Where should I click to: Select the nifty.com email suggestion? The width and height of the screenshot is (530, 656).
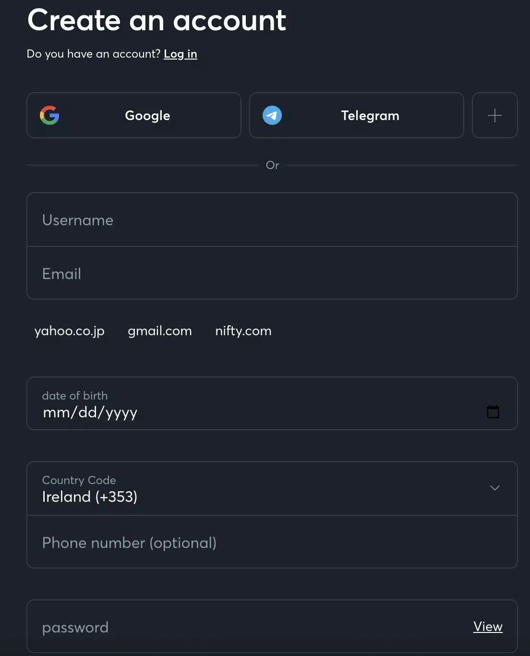tap(243, 331)
